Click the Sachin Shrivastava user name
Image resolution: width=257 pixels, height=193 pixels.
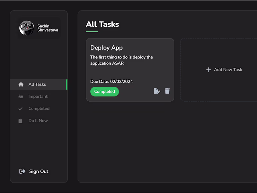click(x=47, y=28)
